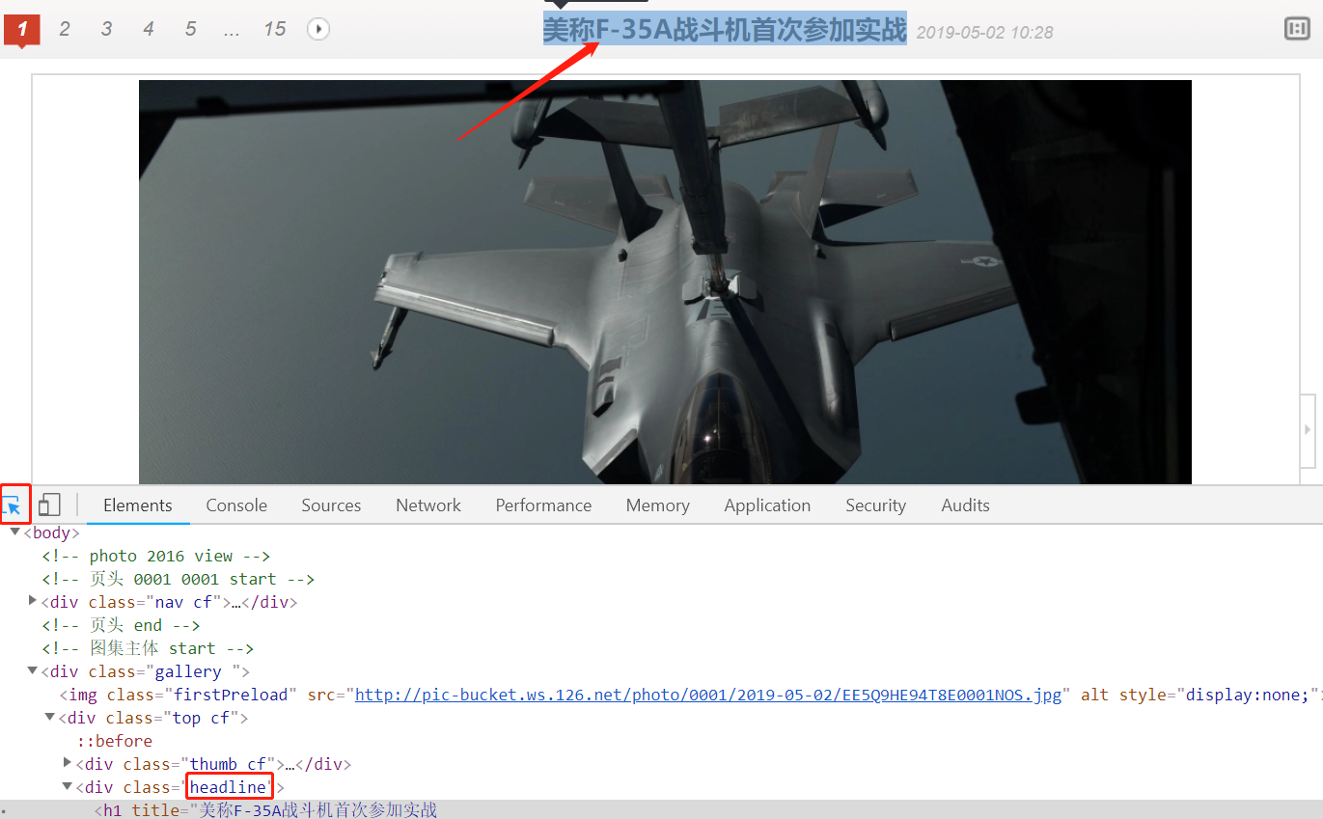
Task: Open the pic-bucket.ws.126.net image src link
Action: tap(708, 695)
